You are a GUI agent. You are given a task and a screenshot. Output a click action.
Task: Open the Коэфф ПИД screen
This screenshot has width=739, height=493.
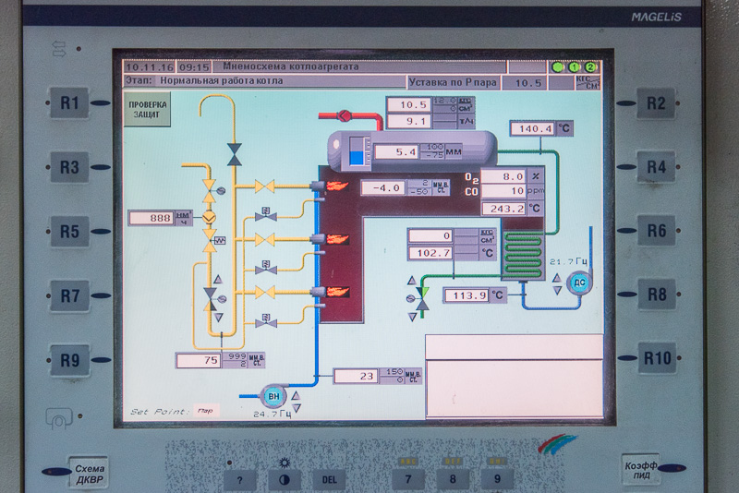(x=640, y=470)
